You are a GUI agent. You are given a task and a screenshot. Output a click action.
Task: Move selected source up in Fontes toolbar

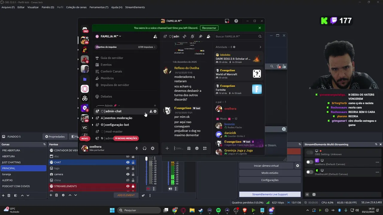(x=70, y=195)
